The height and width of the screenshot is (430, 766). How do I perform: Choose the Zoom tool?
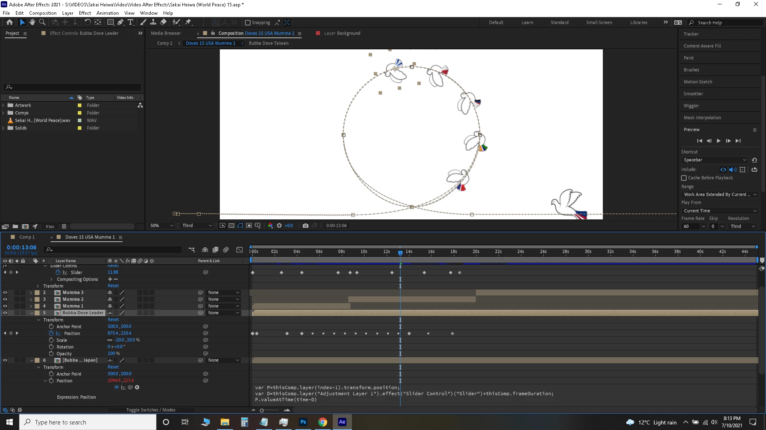point(42,22)
